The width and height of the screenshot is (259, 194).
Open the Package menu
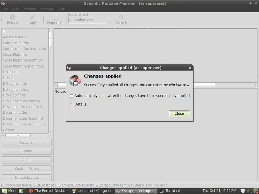click(29, 9)
